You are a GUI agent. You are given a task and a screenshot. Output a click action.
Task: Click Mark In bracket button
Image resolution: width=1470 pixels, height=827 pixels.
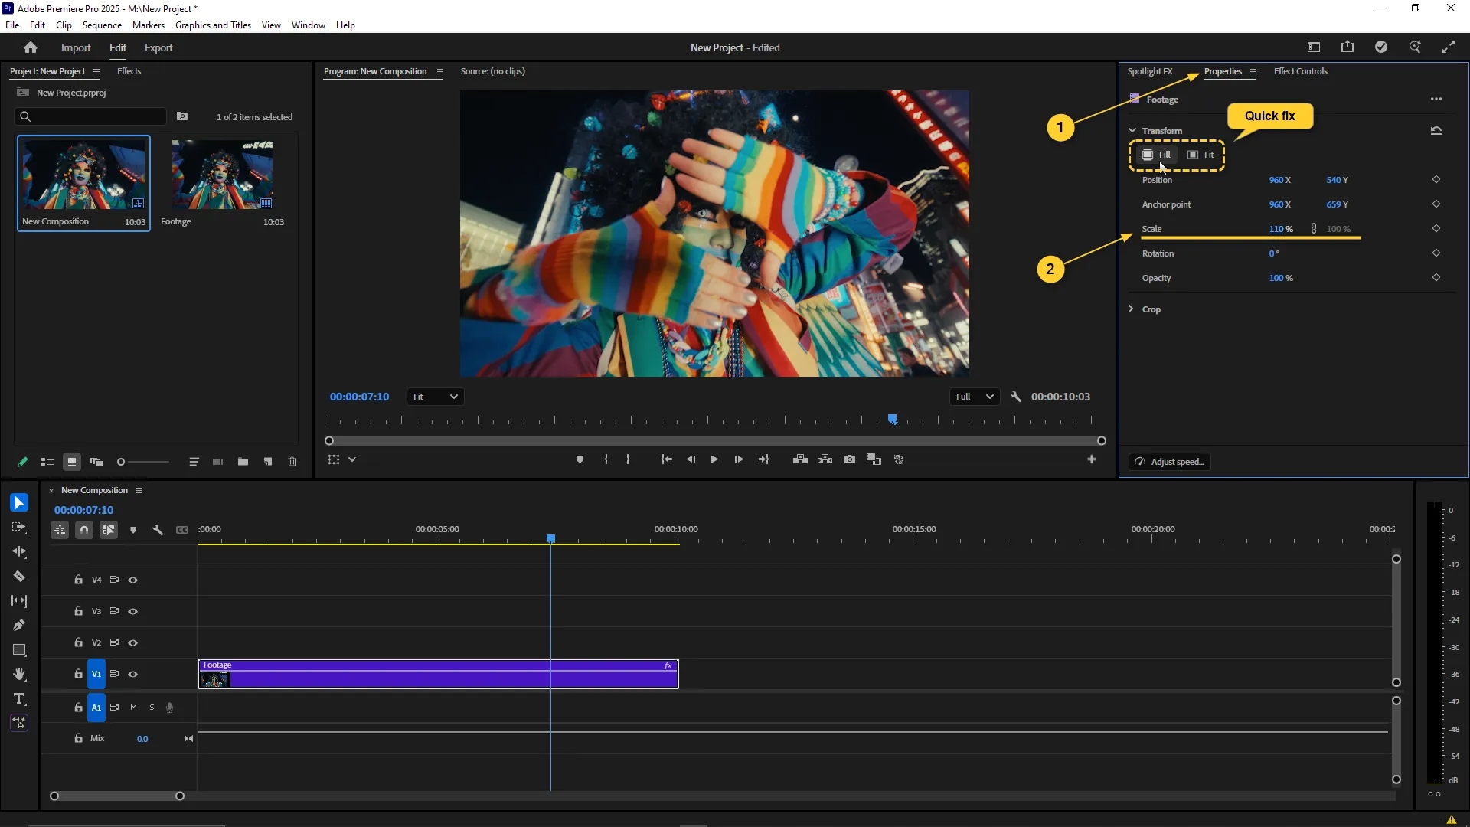click(x=606, y=459)
